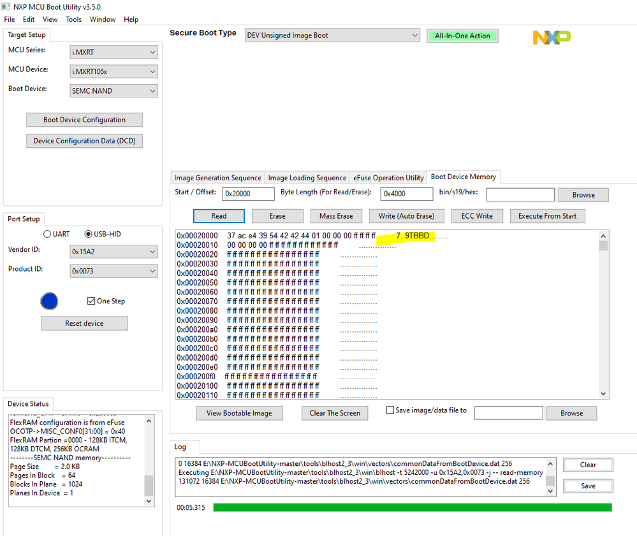
Task: Enable Save image/data file to checkbox
Action: click(x=390, y=410)
